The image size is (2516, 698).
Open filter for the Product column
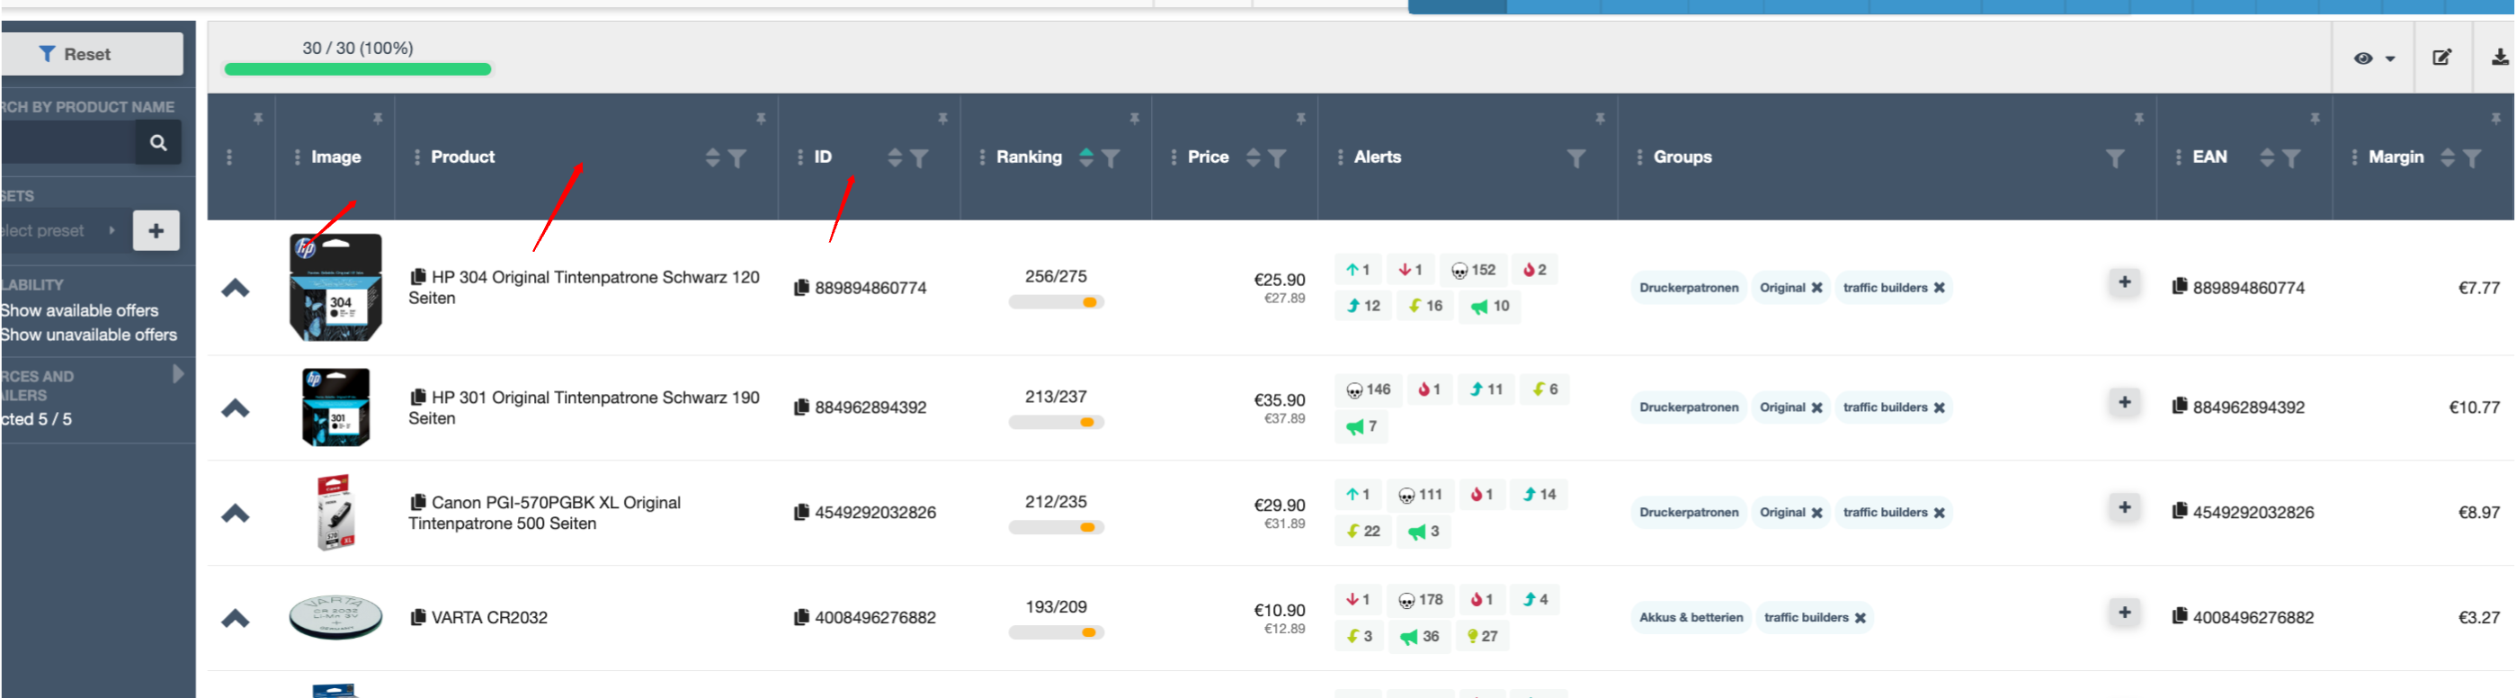point(737,158)
